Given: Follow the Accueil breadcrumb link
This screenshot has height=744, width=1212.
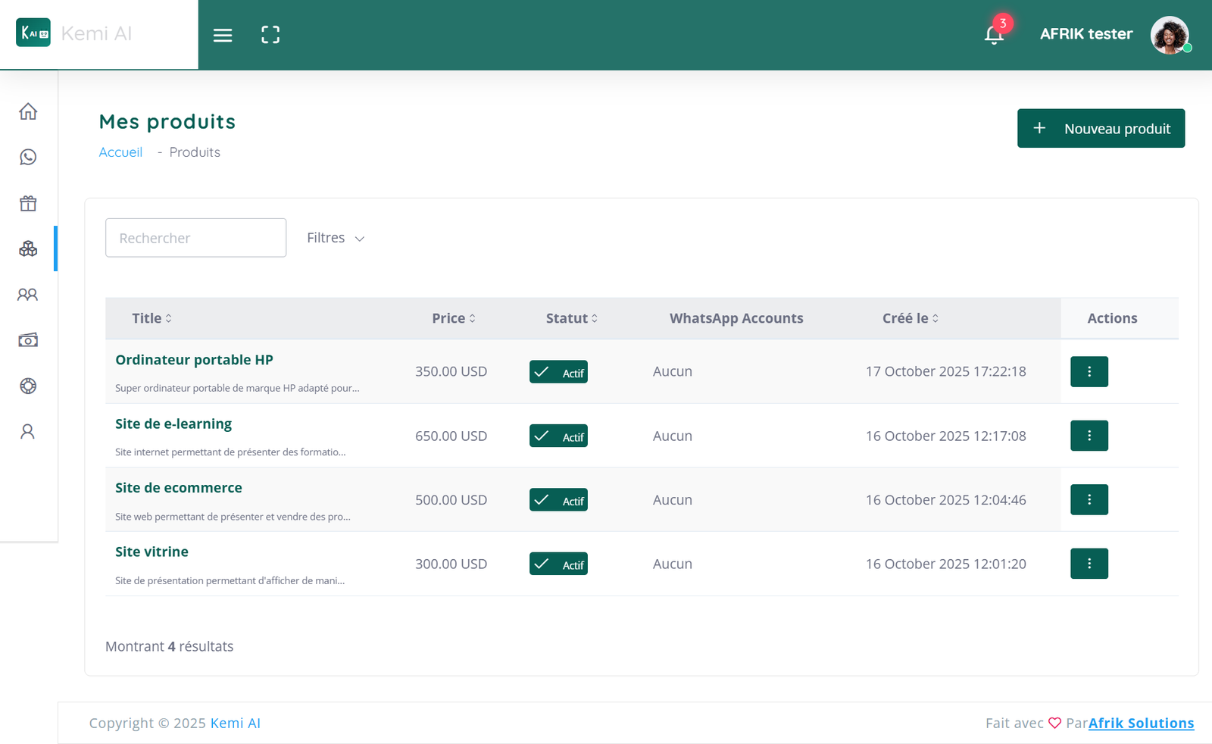Looking at the screenshot, I should [120, 152].
